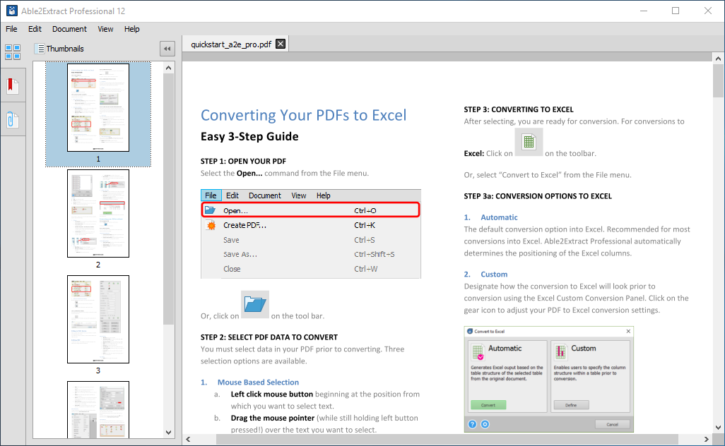Close the quickstart_a2e_pro.pdf tab

pos(281,44)
